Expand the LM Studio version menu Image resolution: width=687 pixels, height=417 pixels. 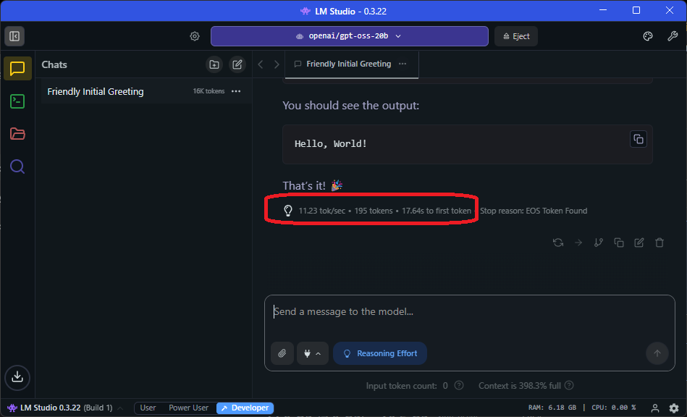pyautogui.click(x=120, y=408)
